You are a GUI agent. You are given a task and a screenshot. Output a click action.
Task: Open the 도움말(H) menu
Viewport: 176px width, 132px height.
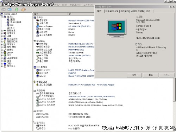coord(88,5)
